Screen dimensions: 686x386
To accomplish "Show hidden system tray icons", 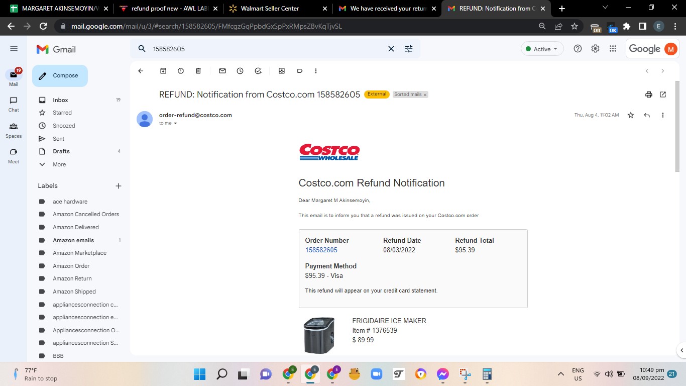I will [x=561, y=374].
